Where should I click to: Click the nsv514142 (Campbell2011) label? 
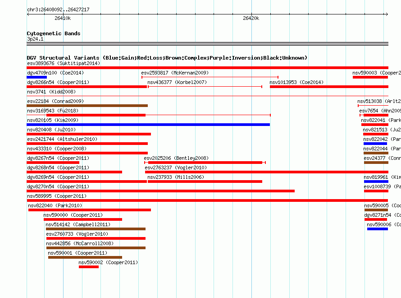click(x=78, y=224)
